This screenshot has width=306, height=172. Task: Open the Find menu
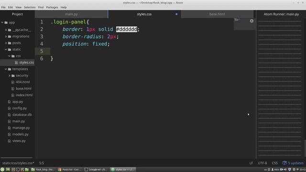41,7
